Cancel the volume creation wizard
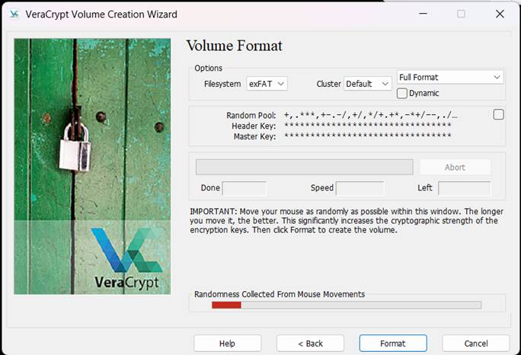521x355 pixels. [x=476, y=344]
